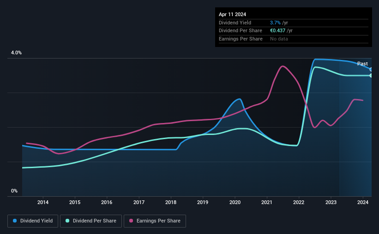379x234 pixels.
Task: Click the teal Dividend Per Share legend dot
Action: click(x=67, y=221)
